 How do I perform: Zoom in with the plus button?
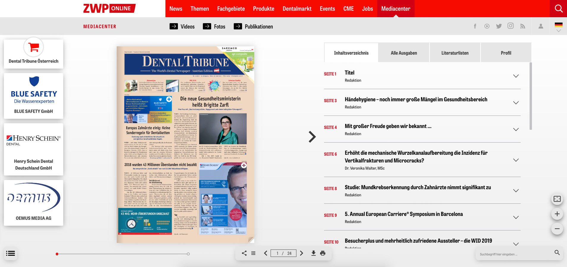[x=557, y=214]
